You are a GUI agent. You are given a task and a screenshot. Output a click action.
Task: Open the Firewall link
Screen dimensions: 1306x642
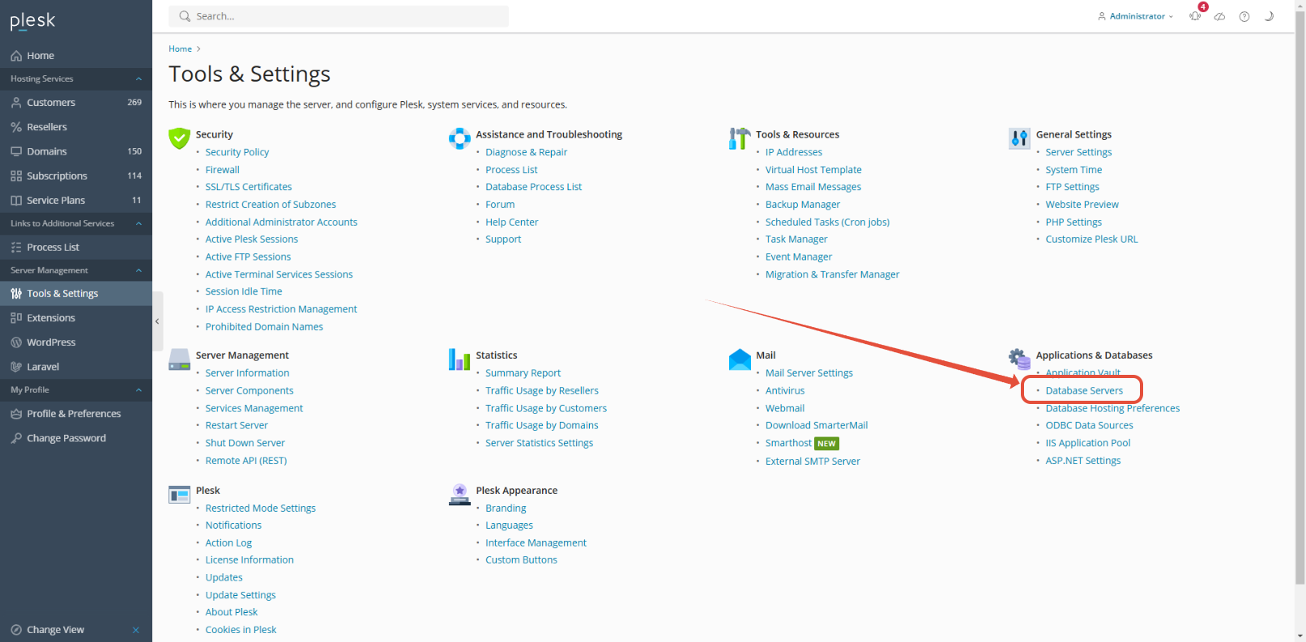(x=222, y=170)
